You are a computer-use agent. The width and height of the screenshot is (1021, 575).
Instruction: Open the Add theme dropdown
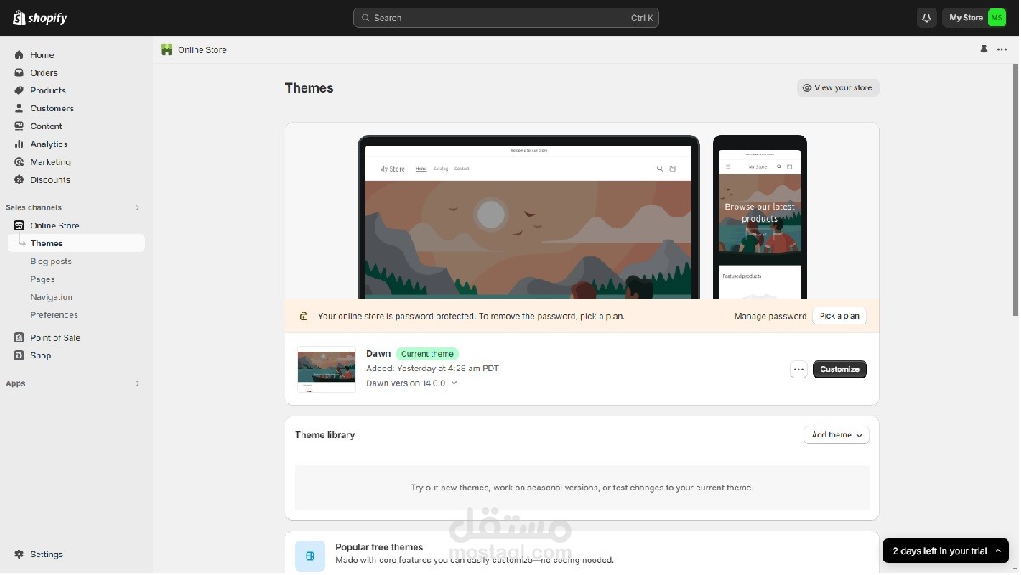(x=837, y=435)
